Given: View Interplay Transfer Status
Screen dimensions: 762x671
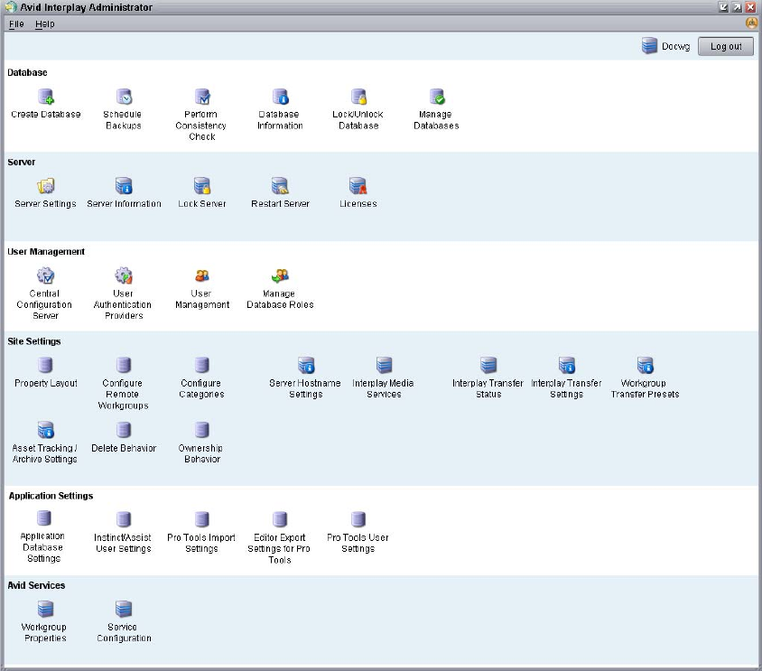Looking at the screenshot, I should coord(488,365).
